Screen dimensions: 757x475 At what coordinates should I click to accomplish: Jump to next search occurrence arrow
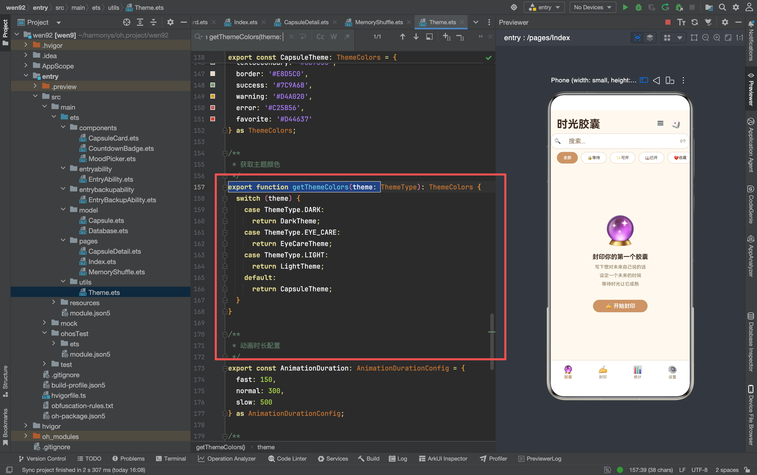tap(416, 37)
